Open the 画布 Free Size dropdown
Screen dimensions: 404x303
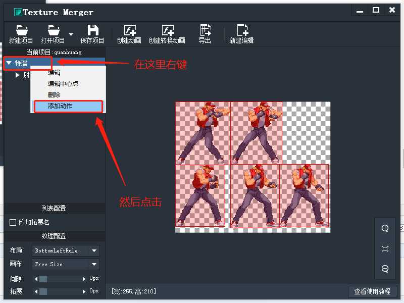pyautogui.click(x=66, y=264)
